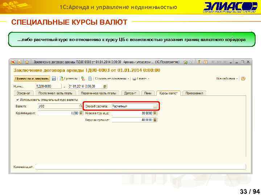Click the Способ расчета field Расчетный

pyautogui.click(x=132, y=106)
